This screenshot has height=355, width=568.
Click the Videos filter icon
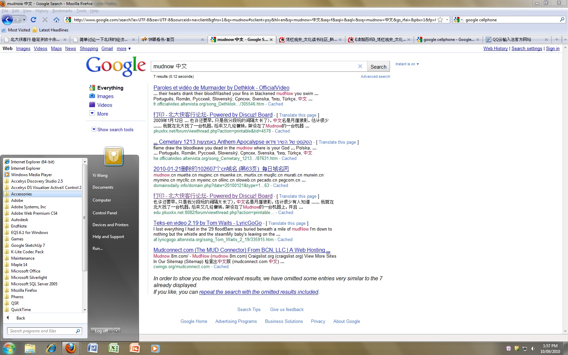tap(92, 104)
